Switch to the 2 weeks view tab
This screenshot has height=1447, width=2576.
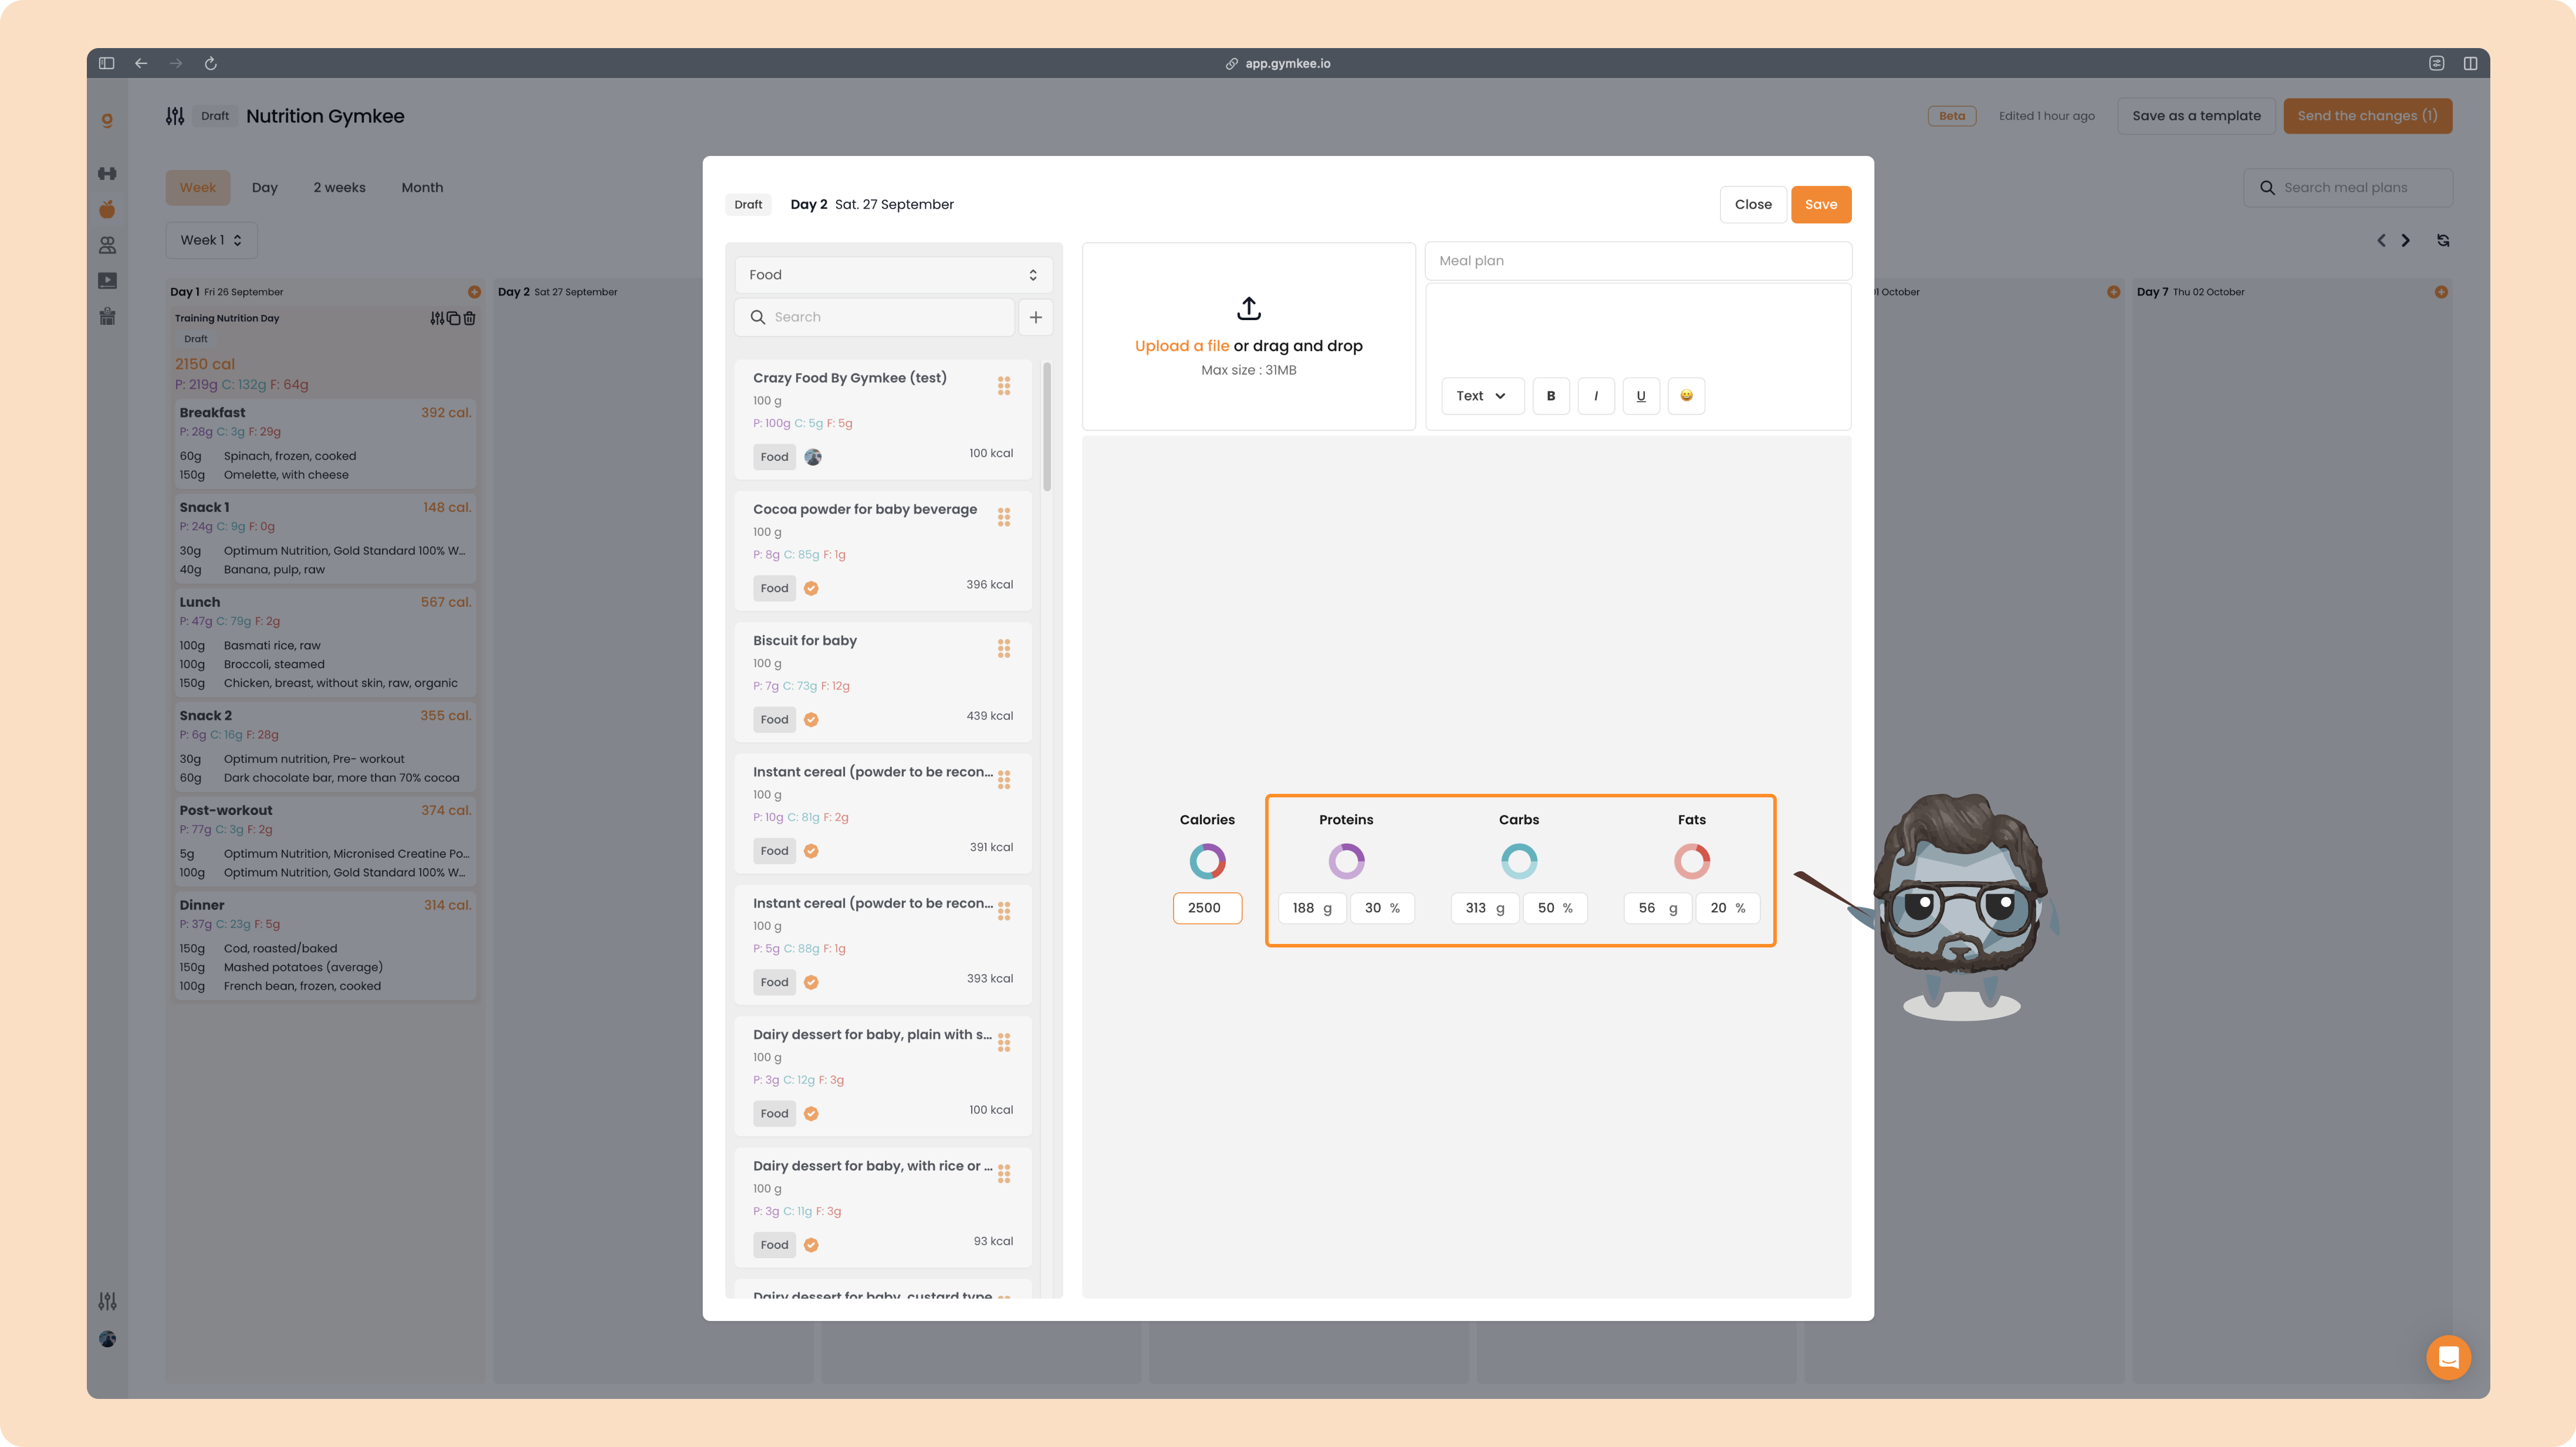tap(339, 188)
